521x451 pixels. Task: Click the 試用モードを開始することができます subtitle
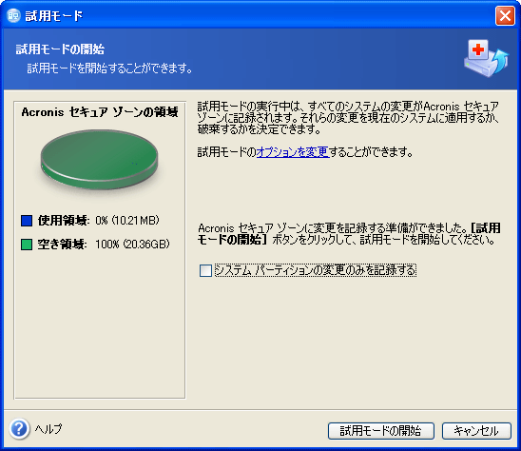point(109,69)
